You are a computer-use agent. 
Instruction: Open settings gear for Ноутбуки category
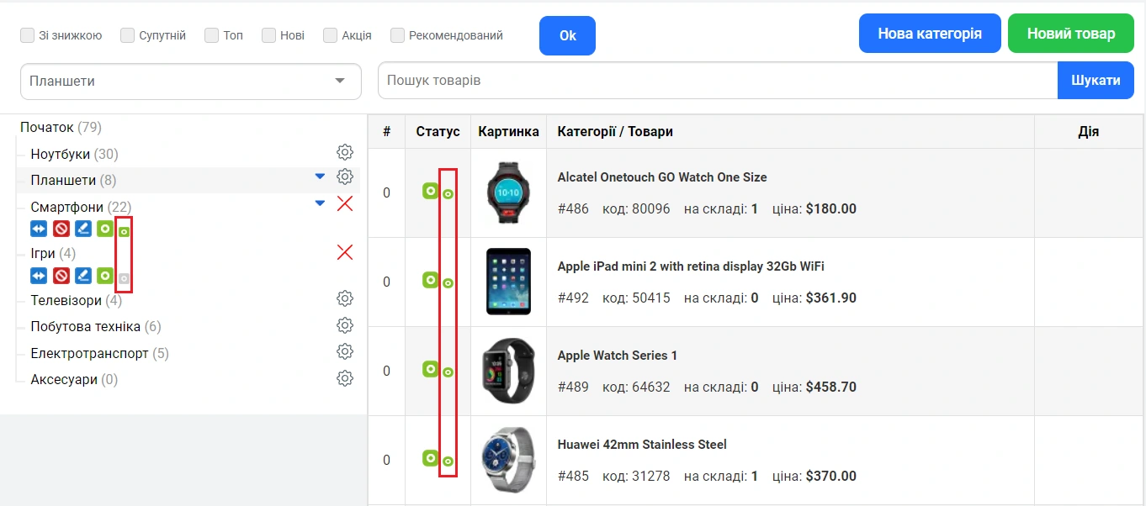click(x=344, y=153)
